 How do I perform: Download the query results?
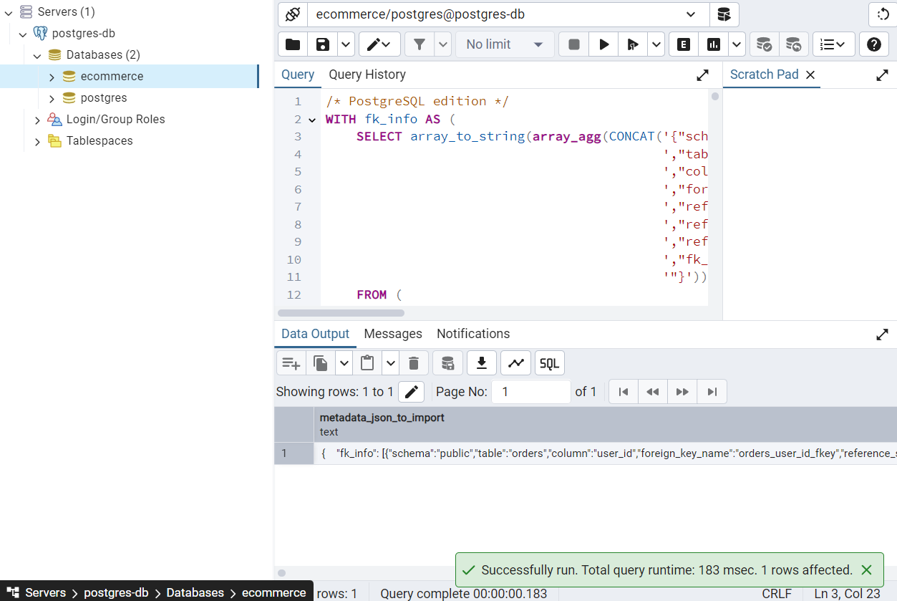coord(481,362)
